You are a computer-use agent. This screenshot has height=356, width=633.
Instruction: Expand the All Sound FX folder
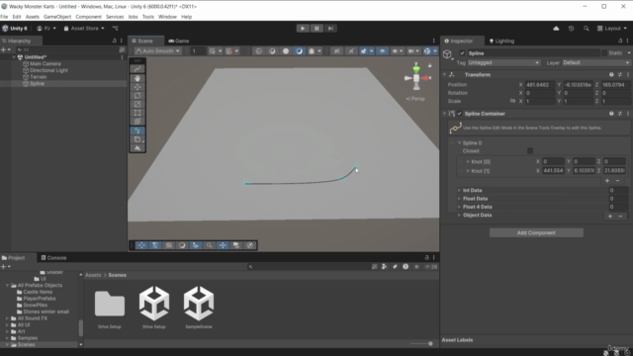click(7, 318)
